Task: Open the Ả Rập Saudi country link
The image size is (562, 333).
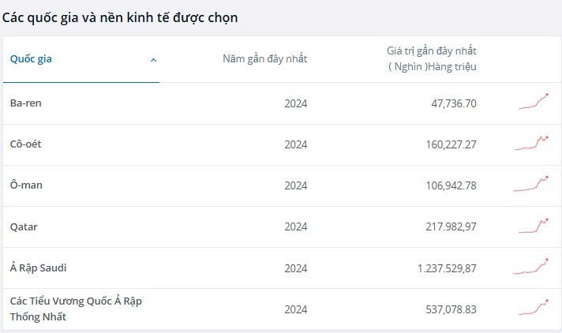Action: (x=39, y=268)
